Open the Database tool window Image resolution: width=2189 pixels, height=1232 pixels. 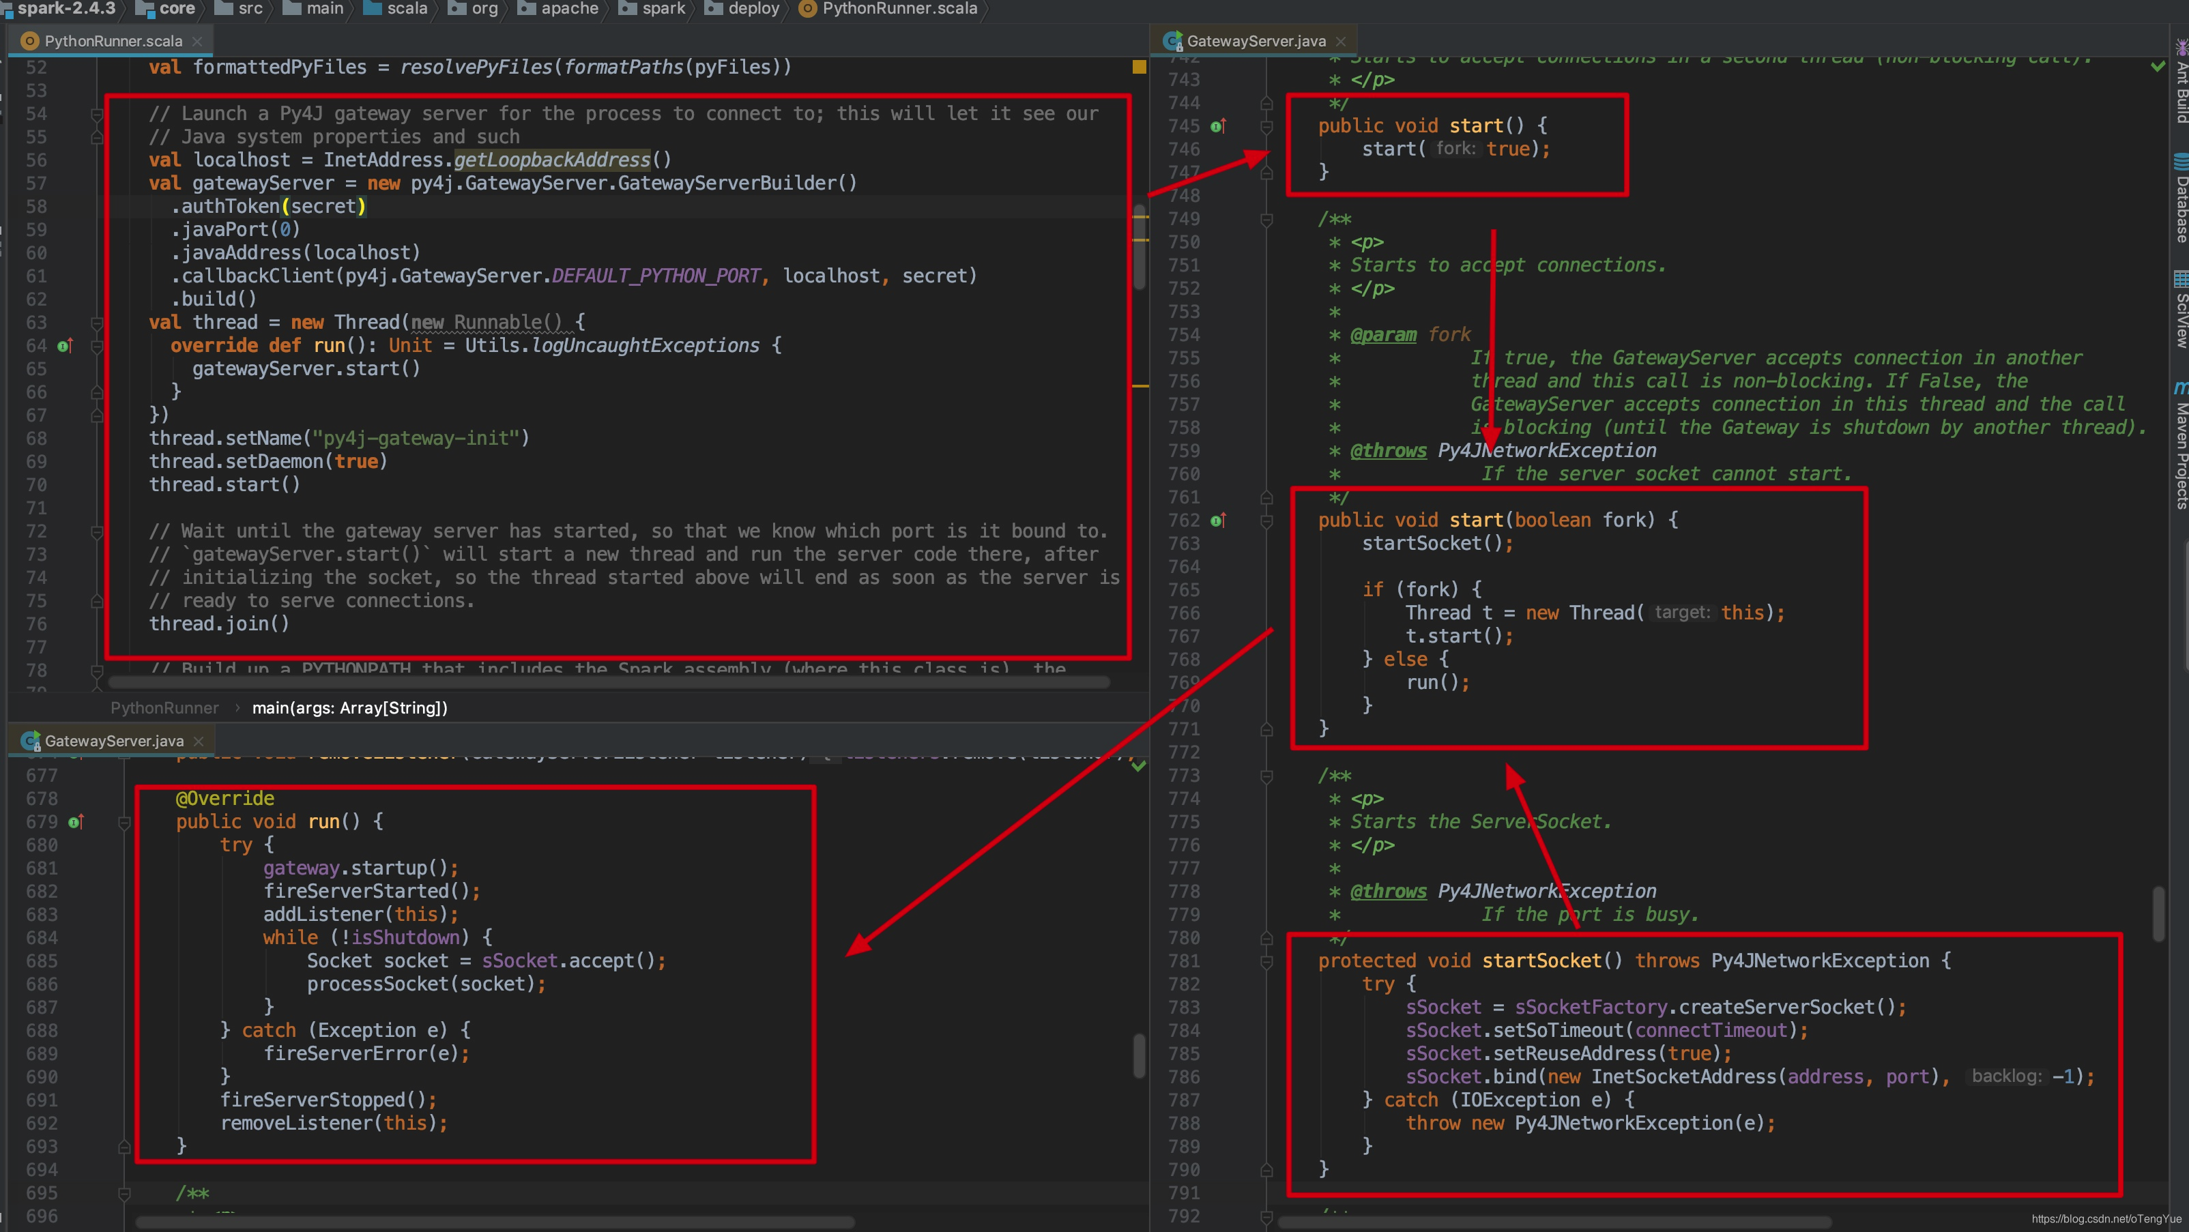coord(2181,198)
